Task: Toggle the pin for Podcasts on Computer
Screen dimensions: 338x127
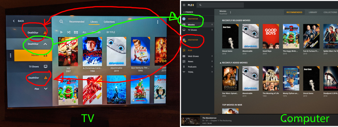Action: pos(212,67)
